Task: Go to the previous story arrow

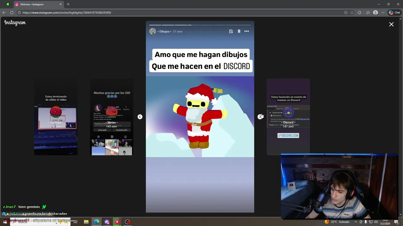Action: (x=140, y=117)
